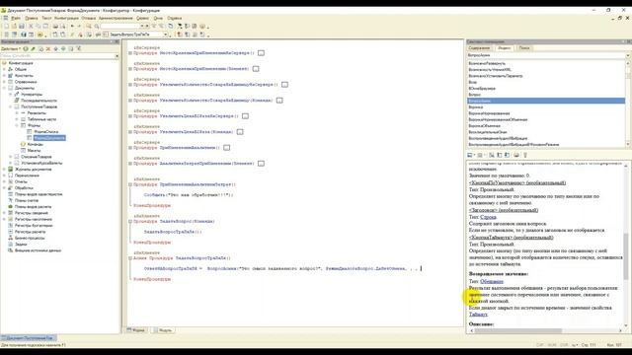Switch to the Форма tab at bottom
The width and height of the screenshot is (632, 355).
[136, 330]
